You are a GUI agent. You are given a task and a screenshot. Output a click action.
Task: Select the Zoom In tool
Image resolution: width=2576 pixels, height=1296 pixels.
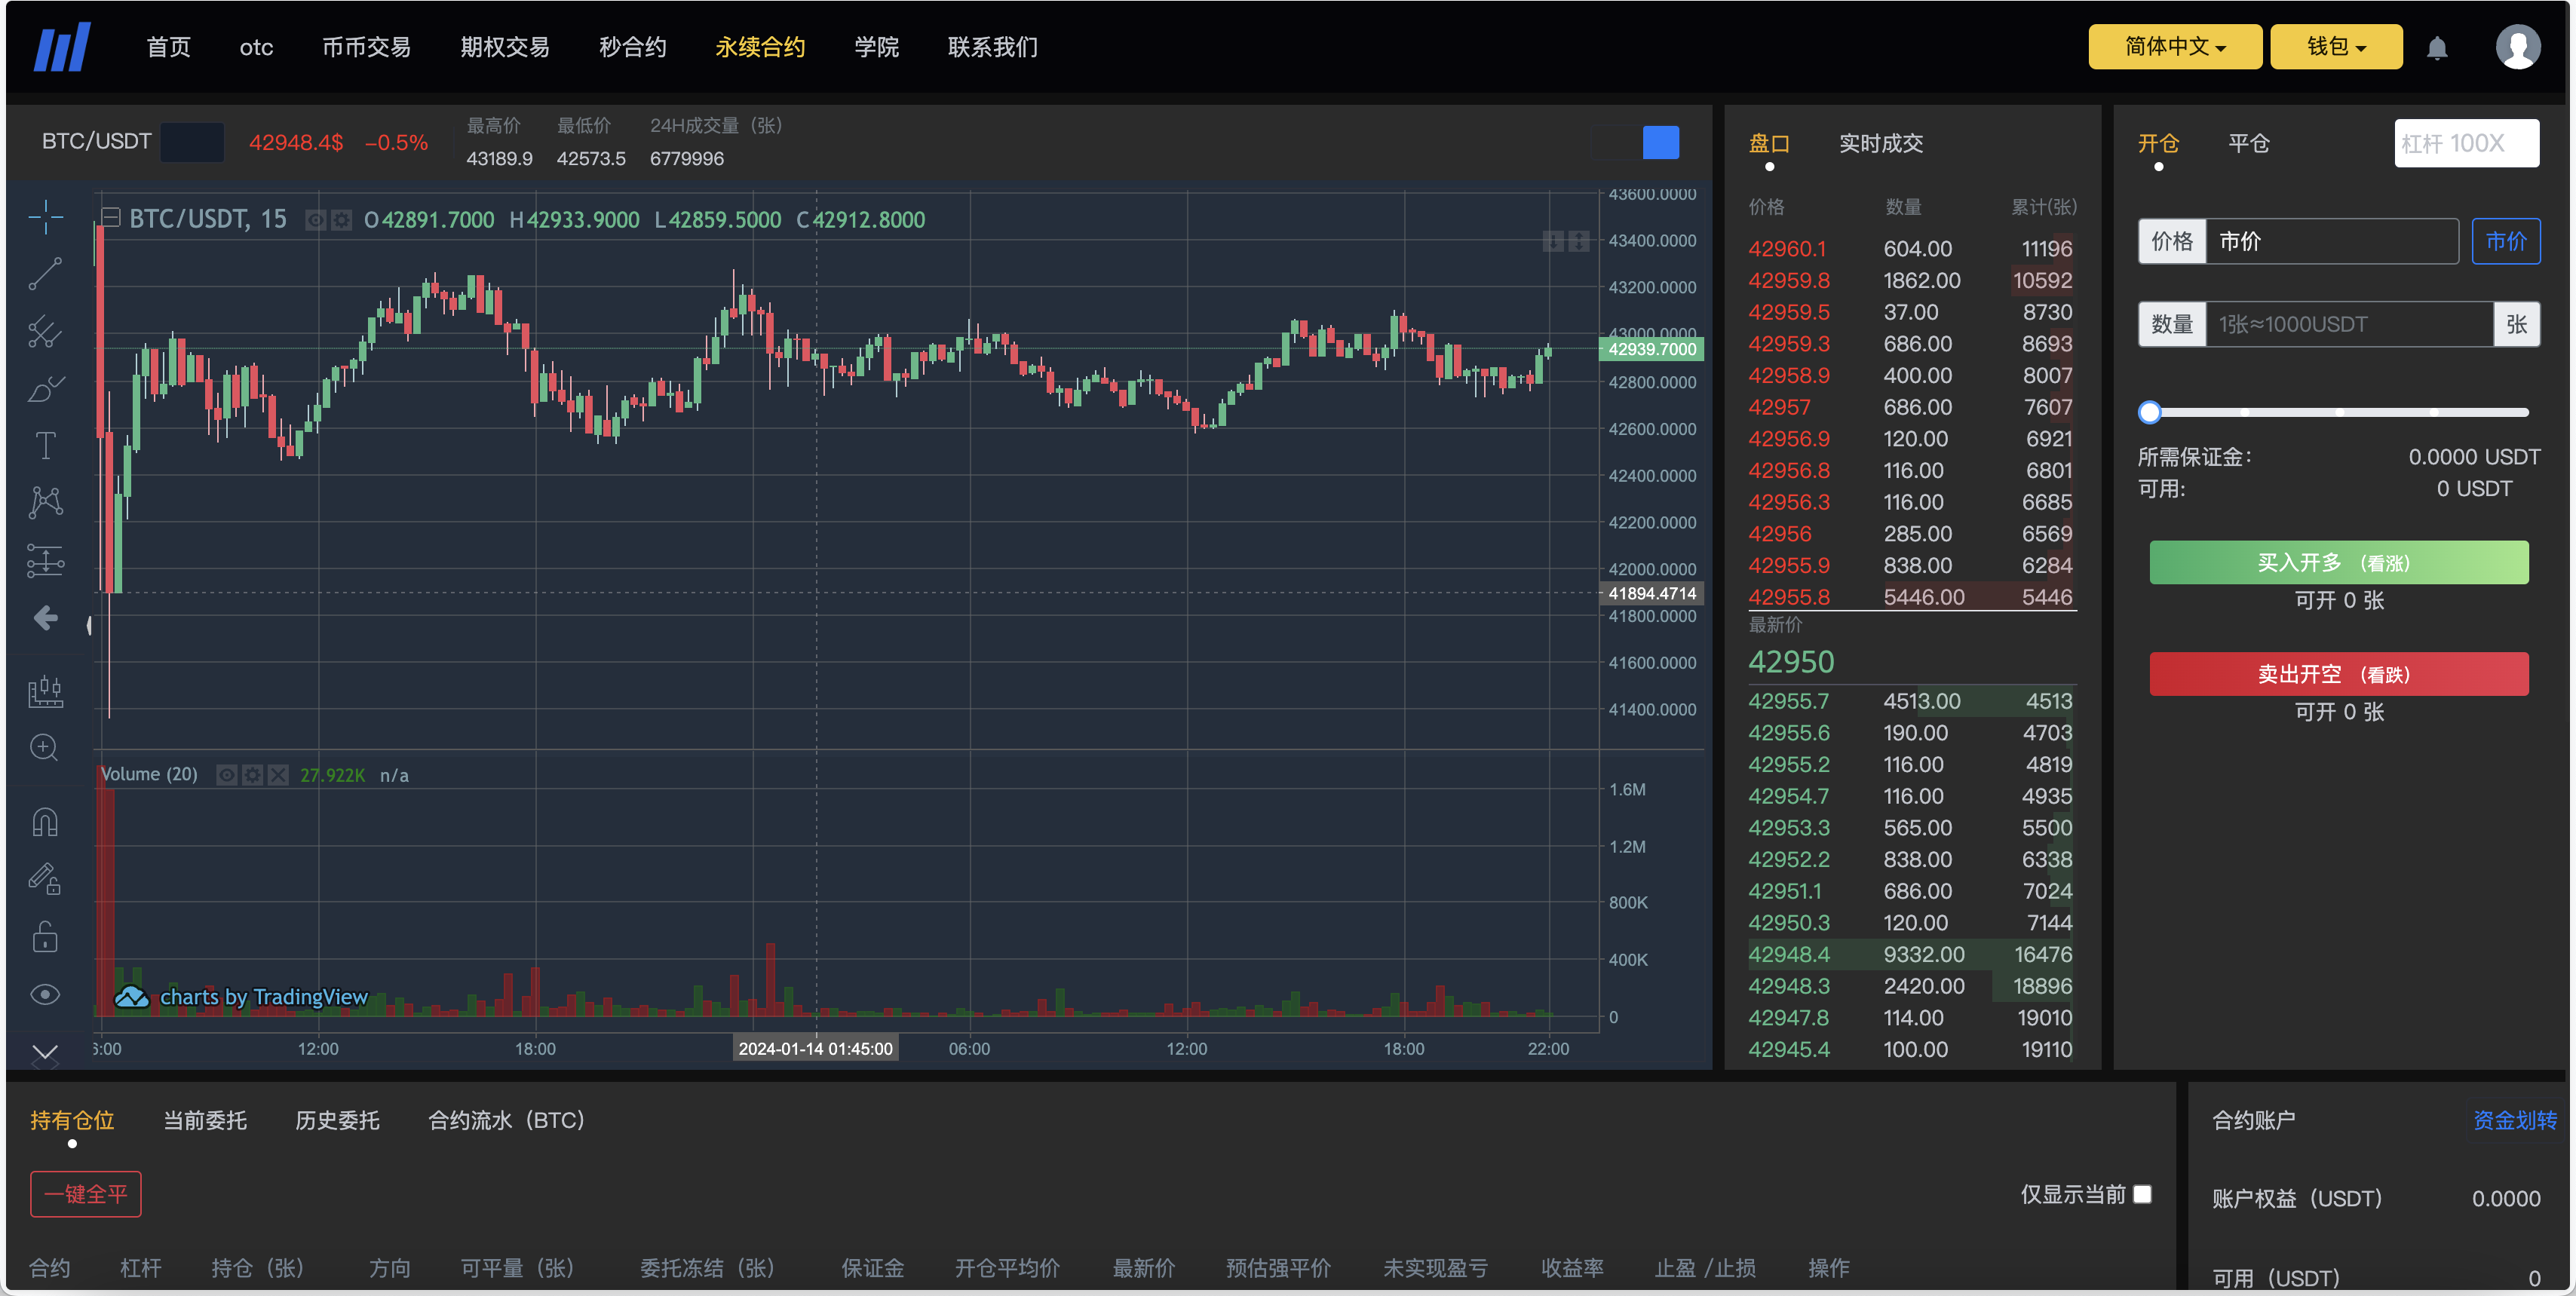pos(45,747)
